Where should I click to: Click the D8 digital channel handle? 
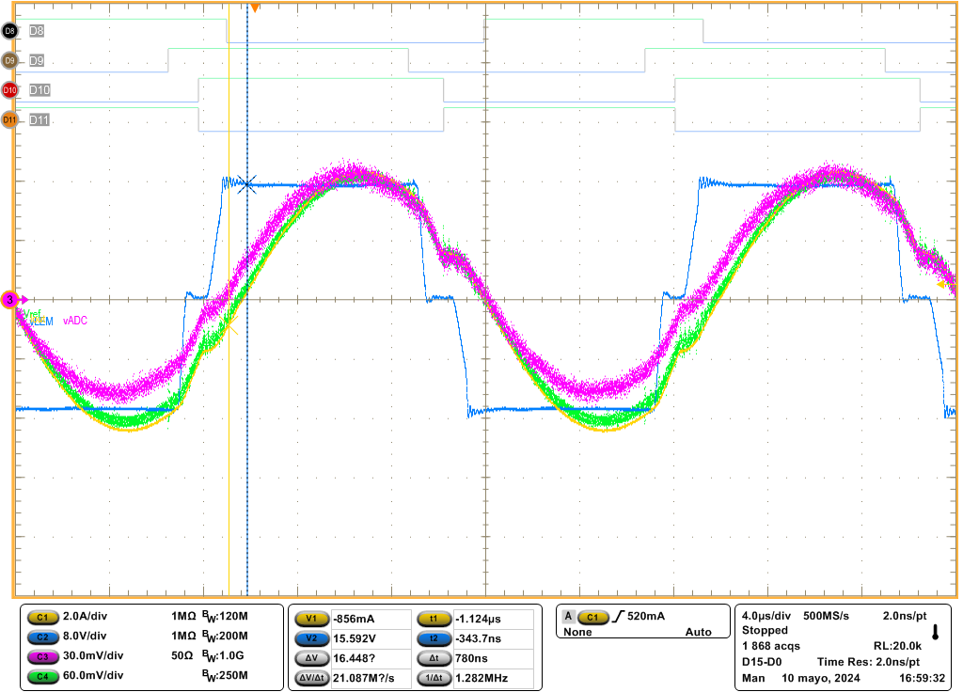pyautogui.click(x=10, y=31)
